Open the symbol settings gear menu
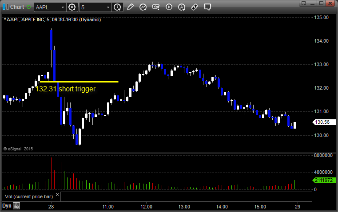338x212 pixels. coord(72,7)
